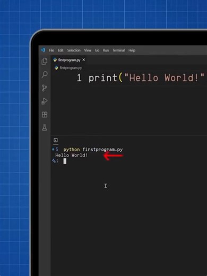This screenshot has height=276, width=207.
Task: Open the Extensions view
Action: [x=45, y=115]
